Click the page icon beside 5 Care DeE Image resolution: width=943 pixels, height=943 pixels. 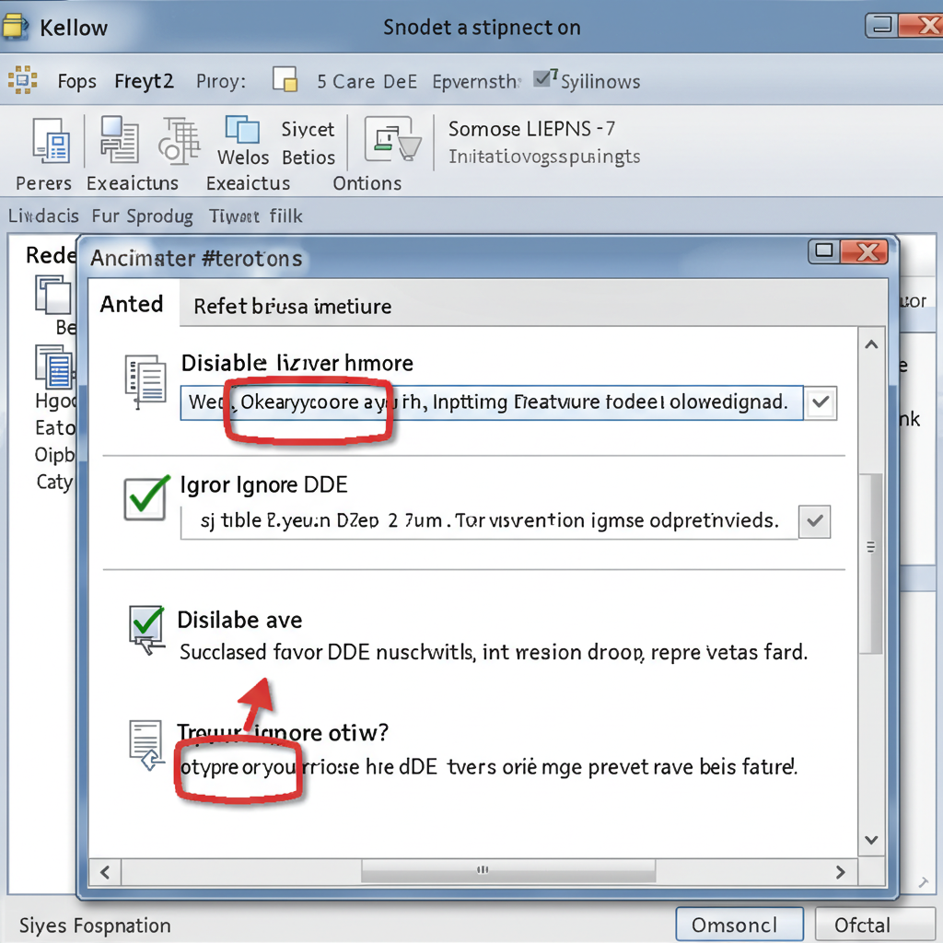[285, 79]
